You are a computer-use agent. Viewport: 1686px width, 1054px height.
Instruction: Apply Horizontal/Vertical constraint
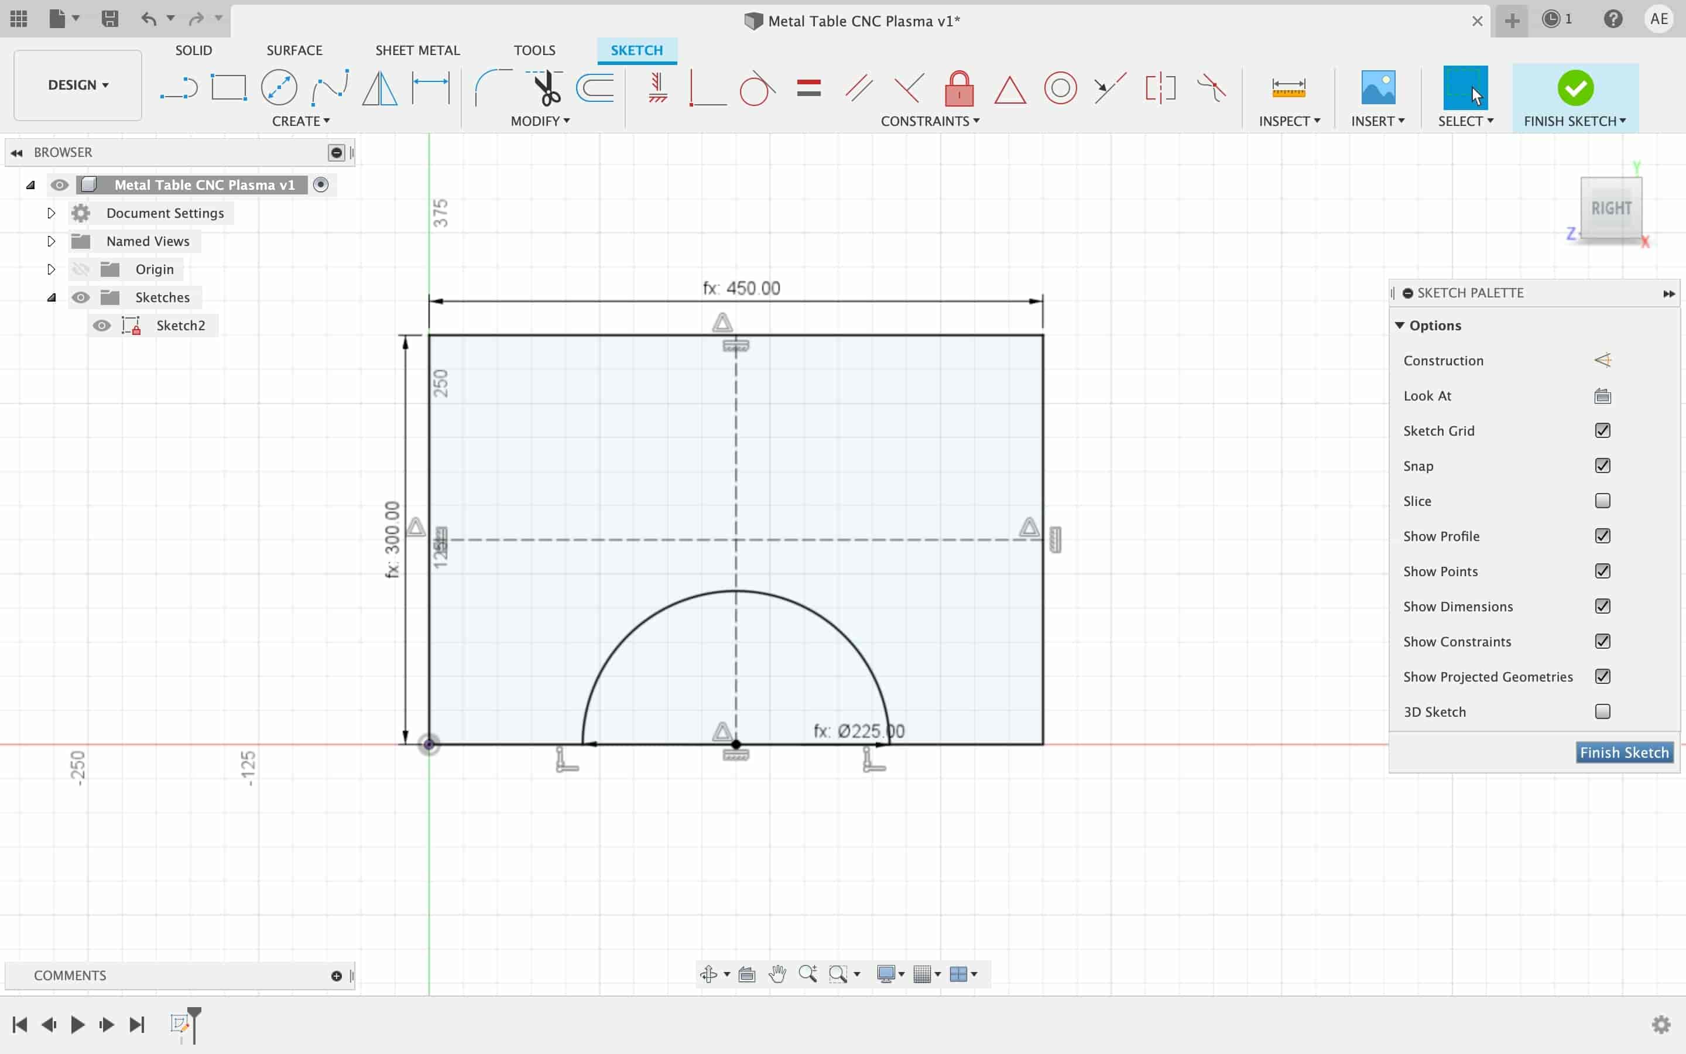657,88
